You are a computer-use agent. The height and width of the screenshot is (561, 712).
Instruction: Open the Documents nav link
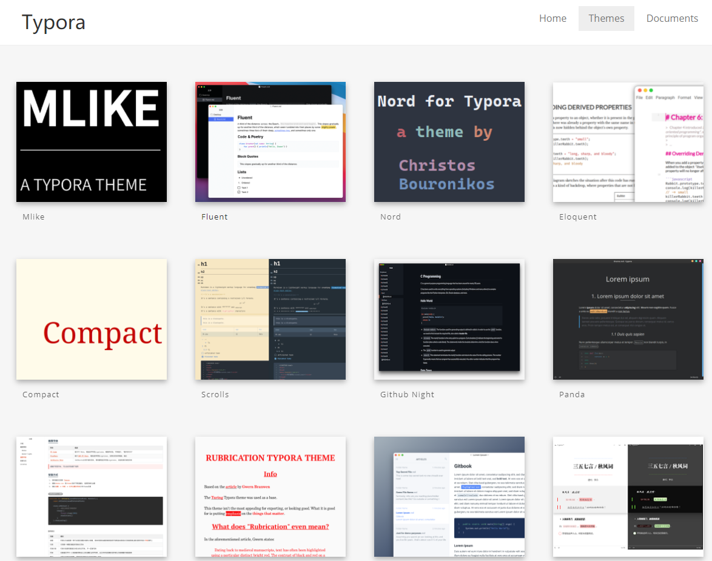(672, 18)
